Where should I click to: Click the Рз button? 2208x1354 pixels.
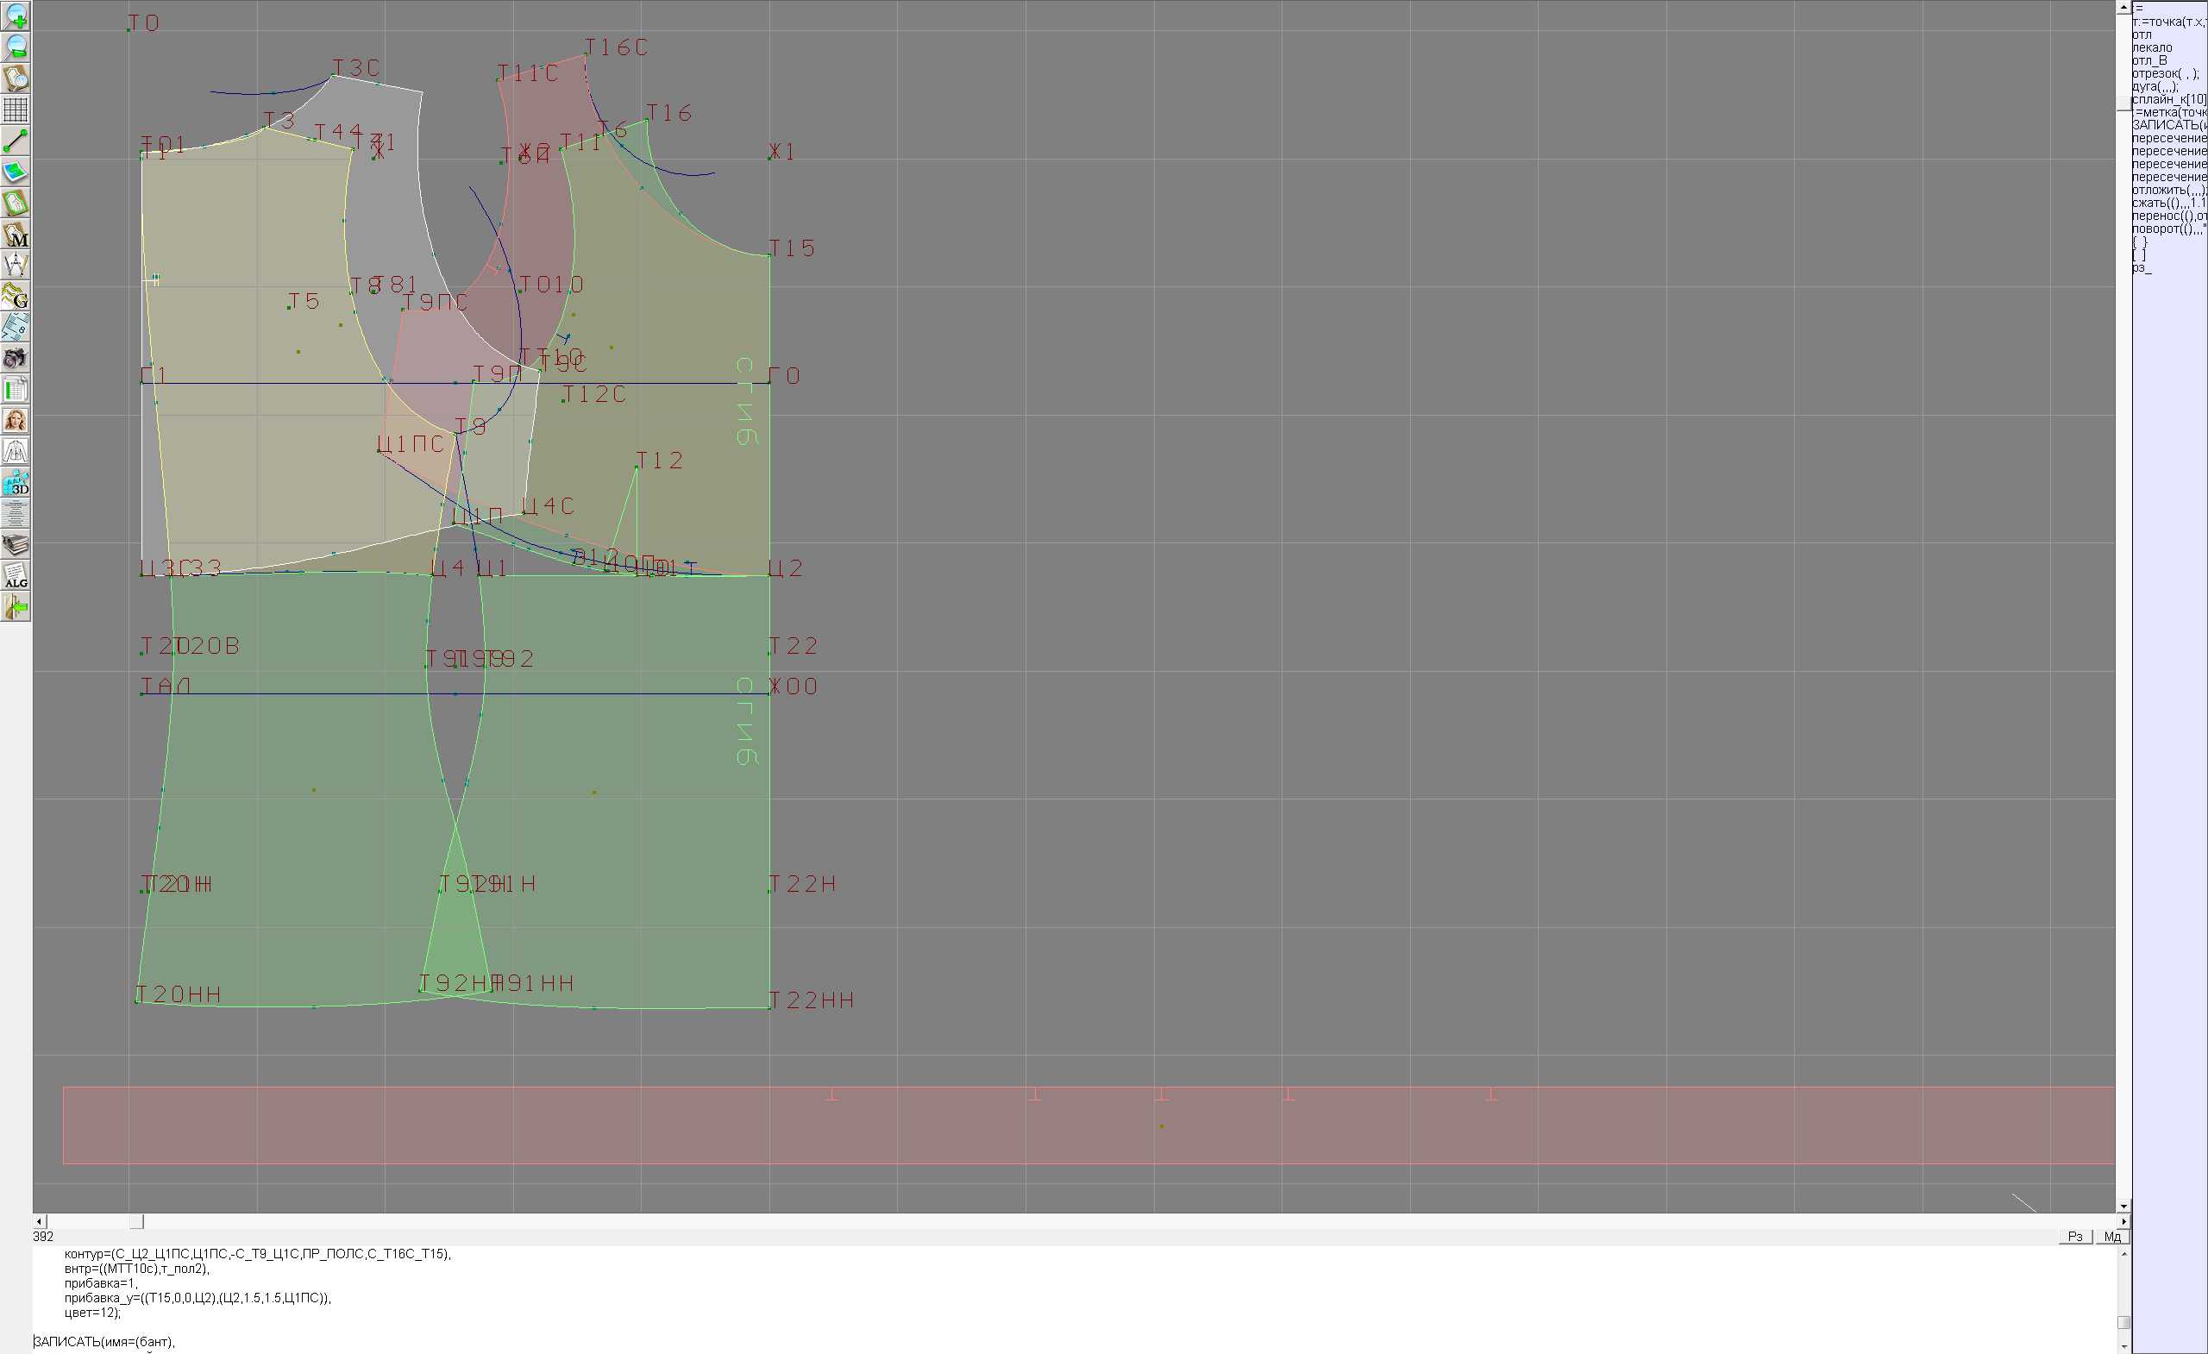[x=2075, y=1237]
